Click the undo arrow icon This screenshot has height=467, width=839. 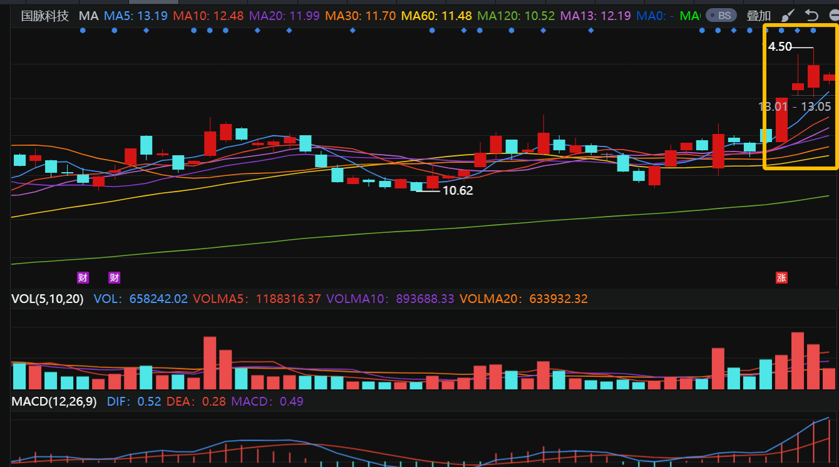click(811, 16)
